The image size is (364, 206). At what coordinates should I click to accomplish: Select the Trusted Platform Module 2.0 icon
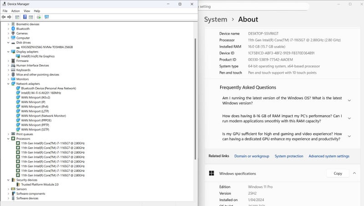coord(18,184)
